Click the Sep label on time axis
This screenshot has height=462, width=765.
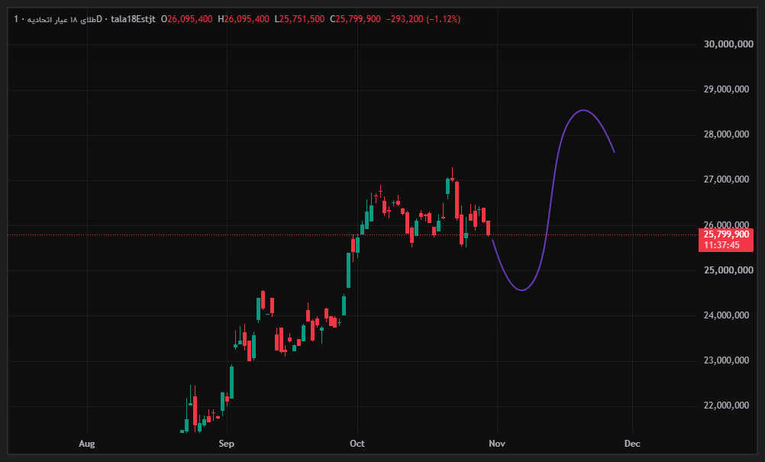pos(227,444)
